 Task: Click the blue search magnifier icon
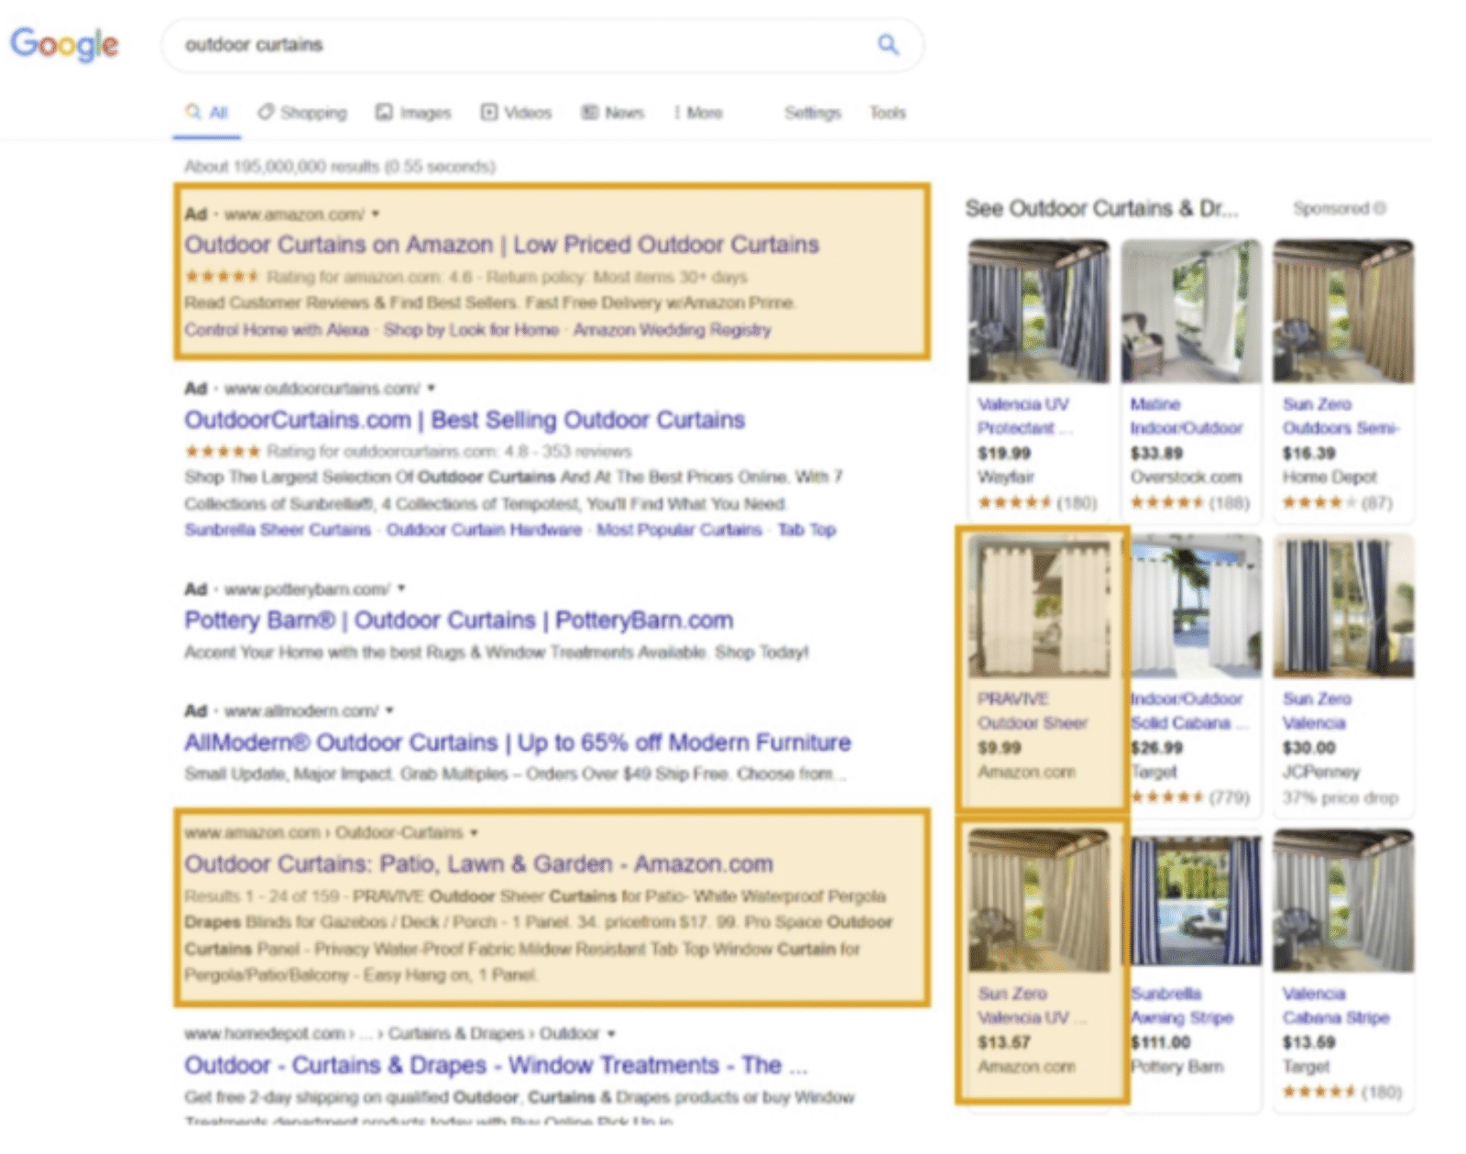click(x=888, y=44)
